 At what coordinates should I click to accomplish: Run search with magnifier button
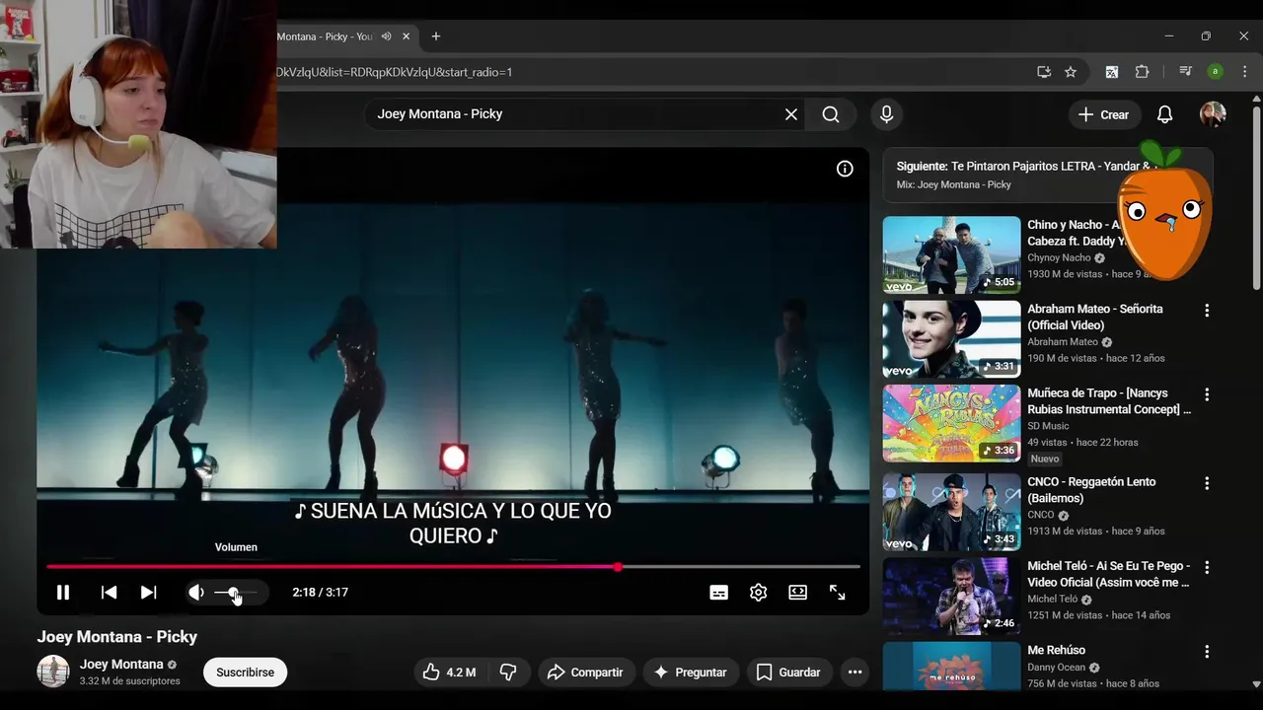click(831, 114)
